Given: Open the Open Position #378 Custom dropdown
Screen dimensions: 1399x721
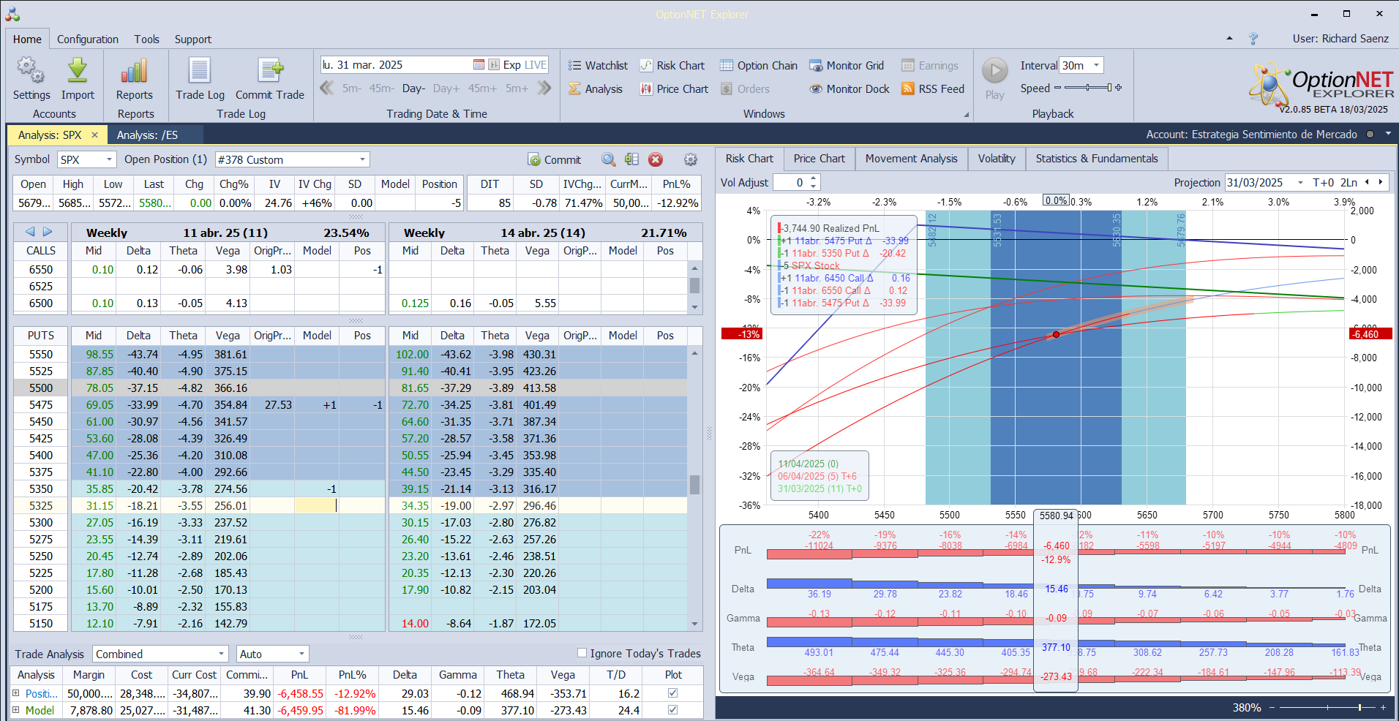Looking at the screenshot, I should tap(362, 159).
